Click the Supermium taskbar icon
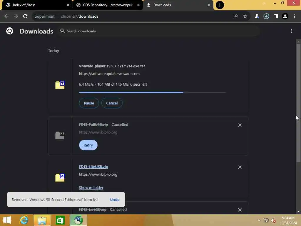The height and width of the screenshot is (226, 301). click(x=78, y=220)
